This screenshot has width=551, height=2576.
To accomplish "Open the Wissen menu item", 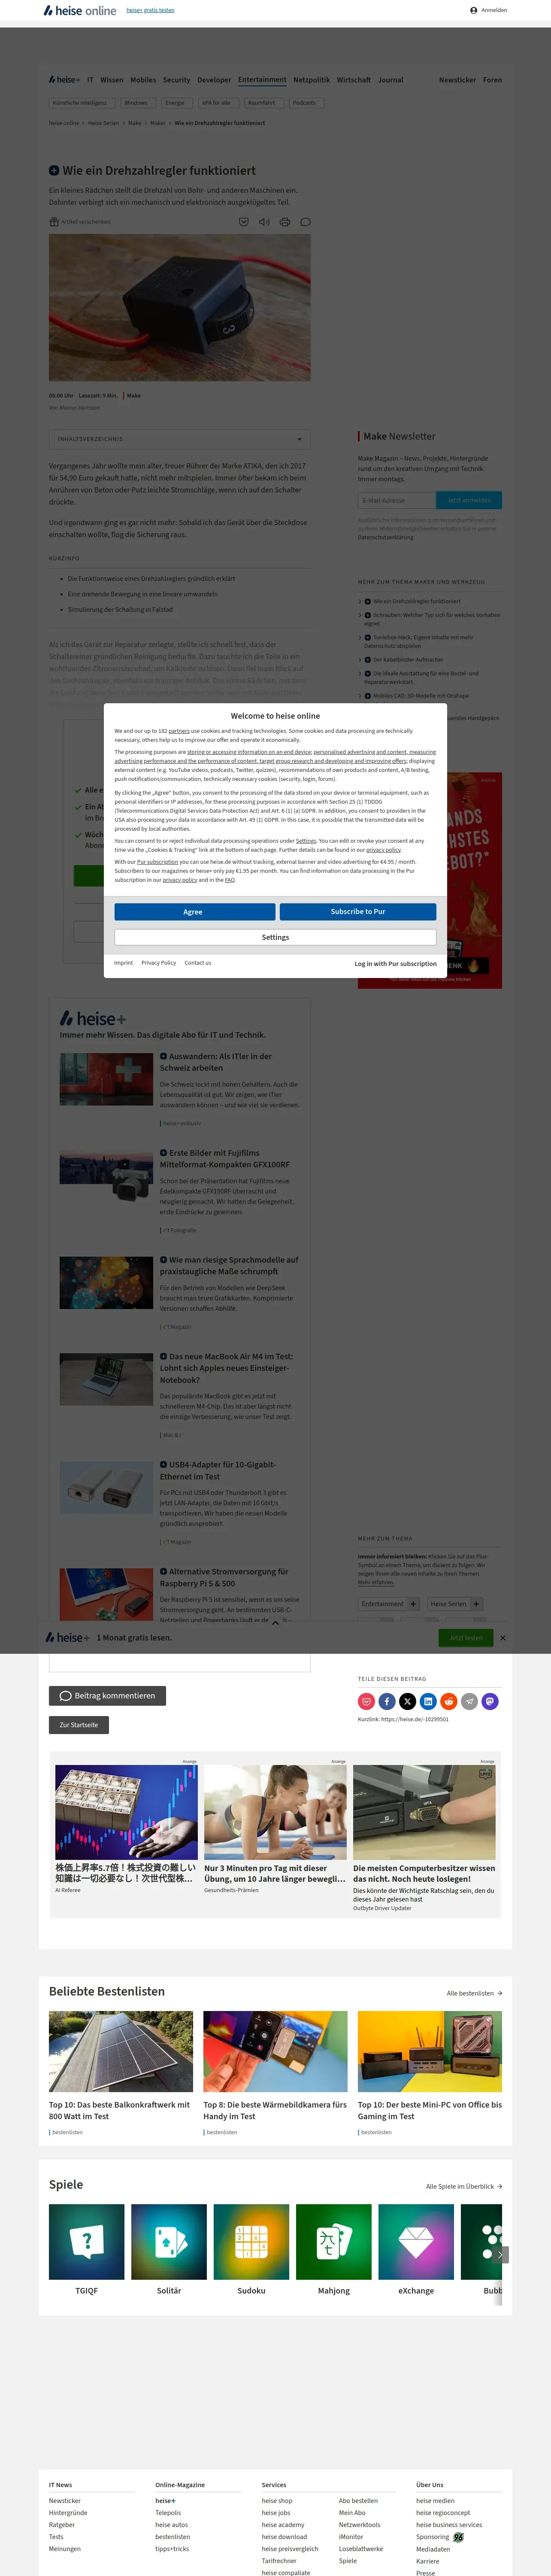I will tap(112, 80).
